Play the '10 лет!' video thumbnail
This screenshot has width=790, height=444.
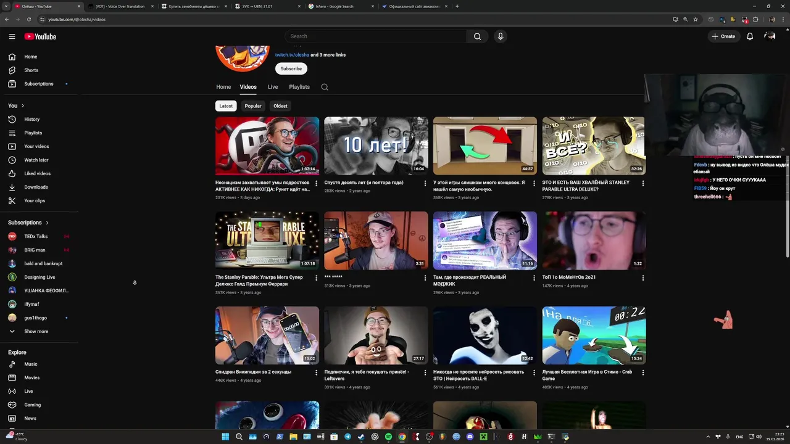376,146
